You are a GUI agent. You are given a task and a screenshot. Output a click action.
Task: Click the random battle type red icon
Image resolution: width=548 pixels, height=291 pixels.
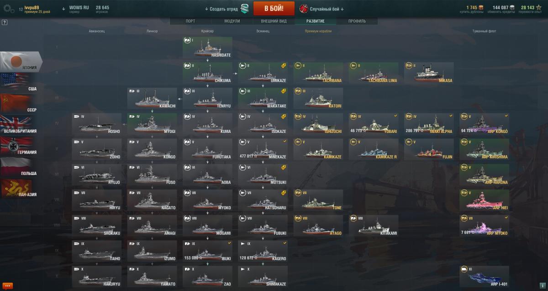tap(303, 9)
